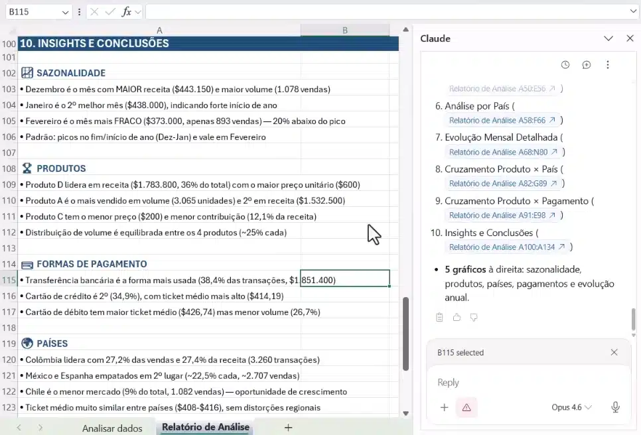Select row 115 header
This screenshot has height=435, width=641.
pyautogui.click(x=9, y=280)
